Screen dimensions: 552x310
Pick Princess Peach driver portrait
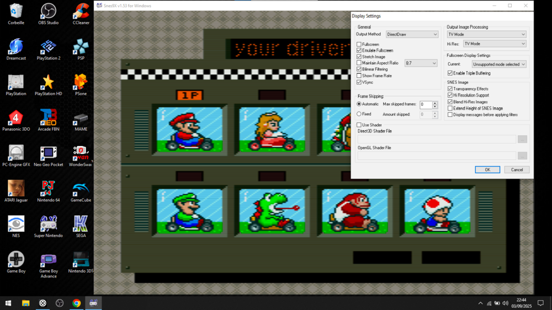(272, 130)
